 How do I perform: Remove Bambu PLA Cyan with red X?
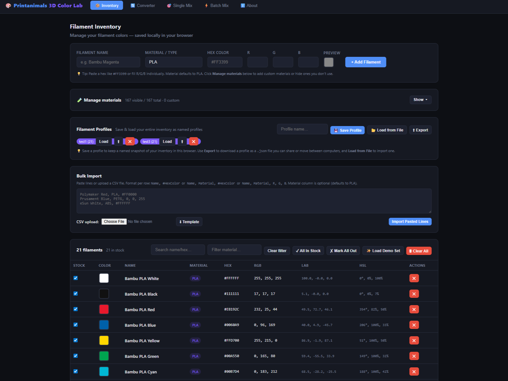[x=414, y=372]
